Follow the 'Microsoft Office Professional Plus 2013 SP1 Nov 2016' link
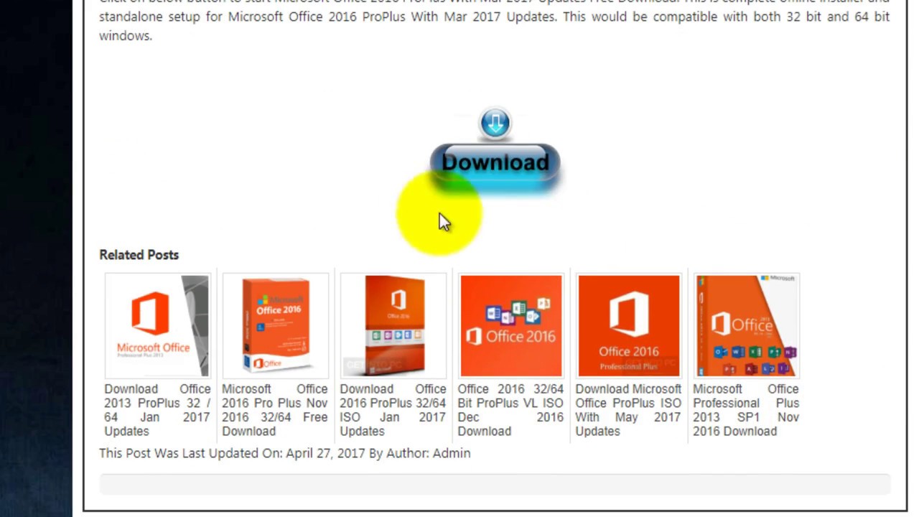This screenshot has width=919, height=517. pyautogui.click(x=746, y=410)
